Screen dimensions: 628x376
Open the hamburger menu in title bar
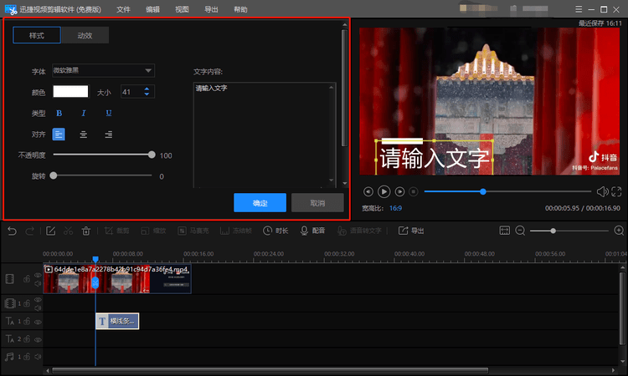coord(579,9)
